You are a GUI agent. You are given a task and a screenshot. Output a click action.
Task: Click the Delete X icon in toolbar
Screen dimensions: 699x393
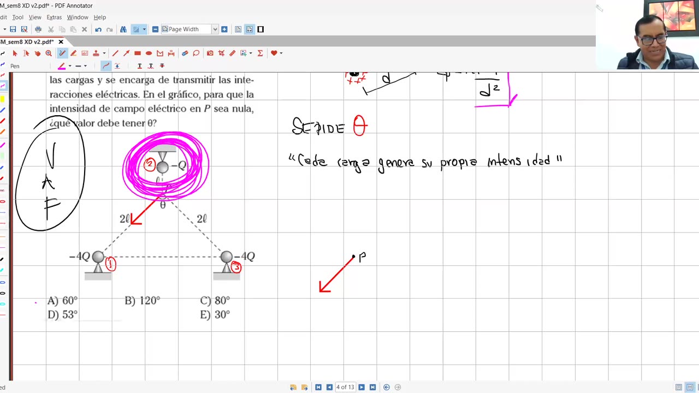(84, 29)
